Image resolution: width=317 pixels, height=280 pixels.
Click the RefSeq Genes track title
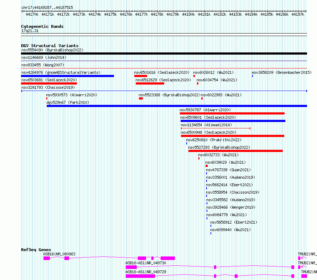pos(36,250)
